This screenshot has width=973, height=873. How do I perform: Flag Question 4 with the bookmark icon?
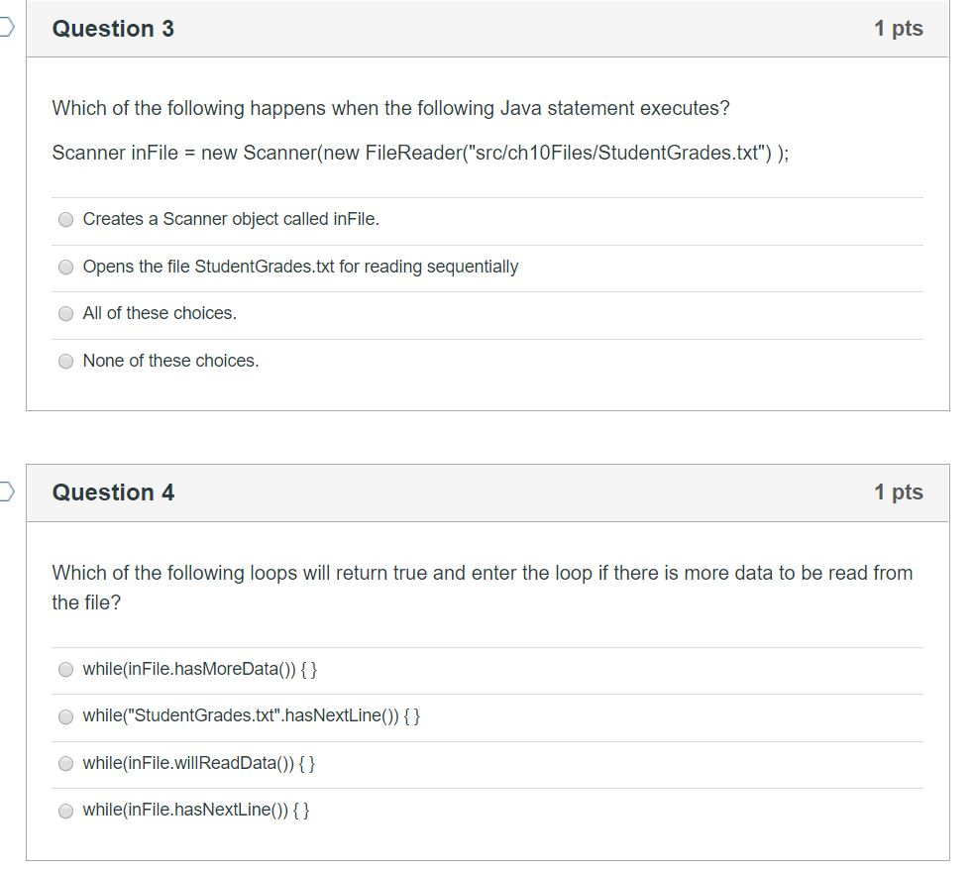click(x=6, y=491)
